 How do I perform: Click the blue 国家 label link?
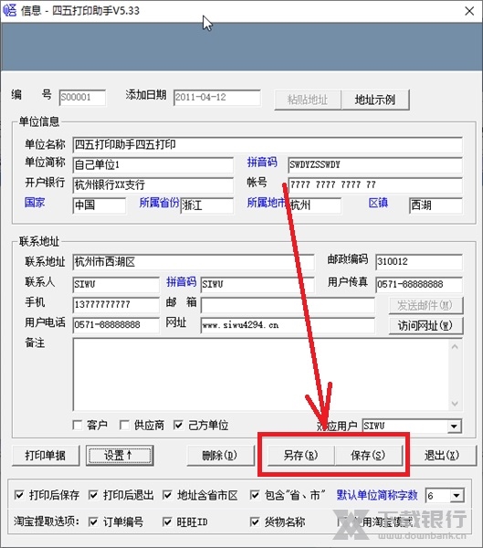(35, 203)
